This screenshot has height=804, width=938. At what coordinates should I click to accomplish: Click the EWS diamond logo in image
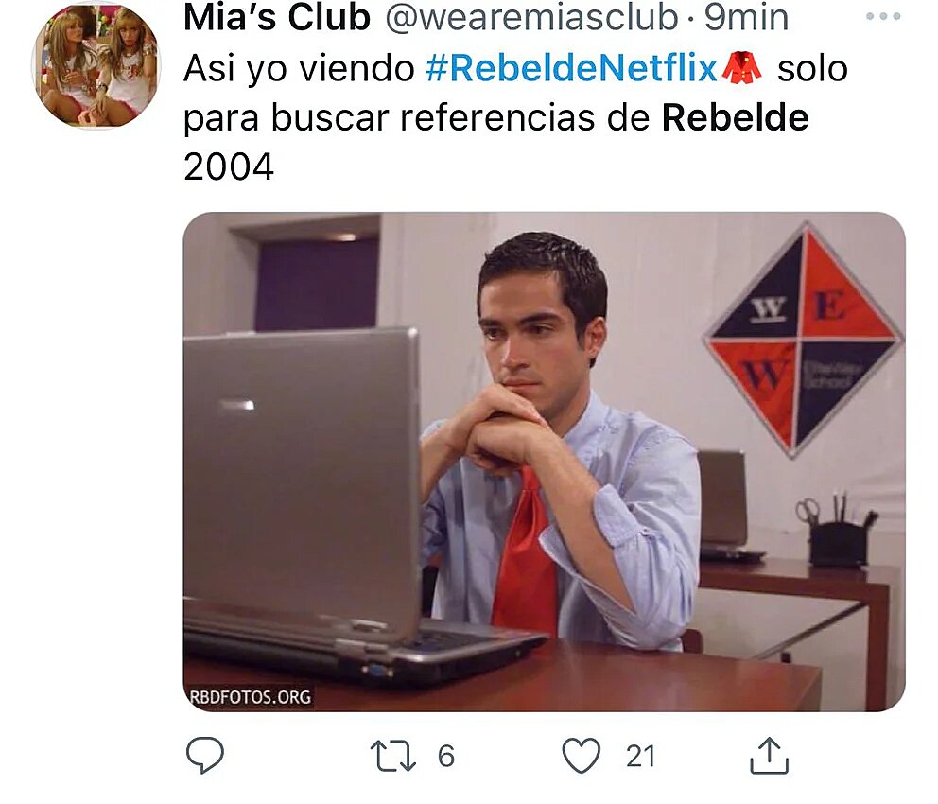803,340
